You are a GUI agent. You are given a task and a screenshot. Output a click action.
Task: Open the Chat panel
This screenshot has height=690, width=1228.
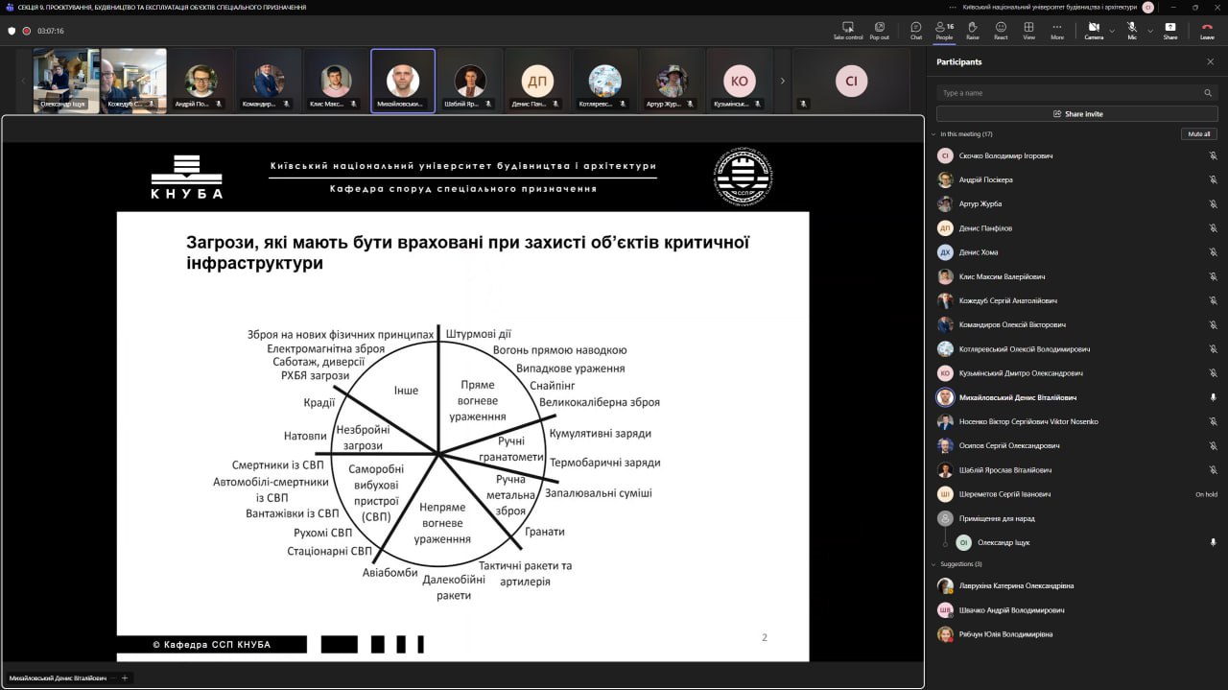[x=916, y=30]
